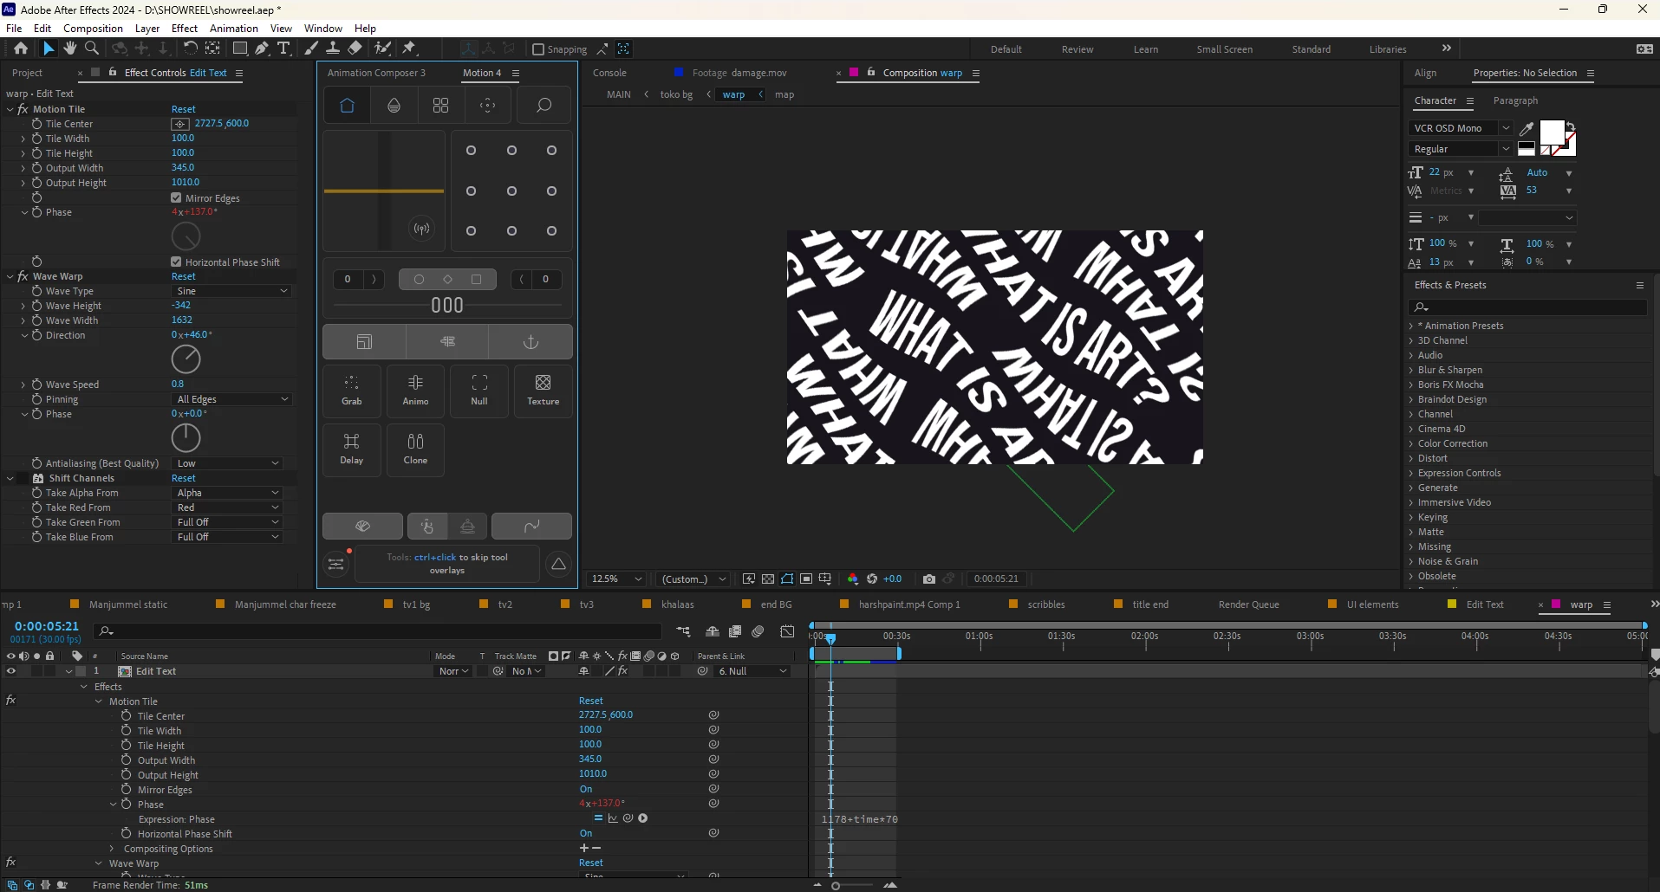Toggle Tile Center stopwatch in Effect Controls
The image size is (1660, 892).
click(37, 124)
